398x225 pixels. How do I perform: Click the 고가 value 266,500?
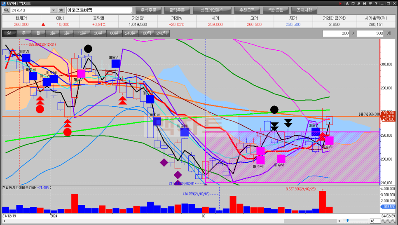click(254, 24)
